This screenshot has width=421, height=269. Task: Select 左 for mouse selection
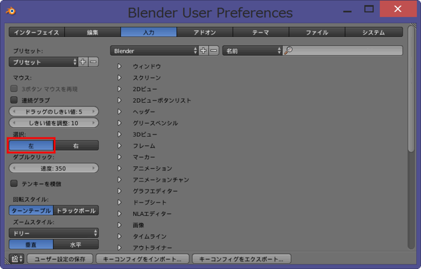[x=31, y=146]
